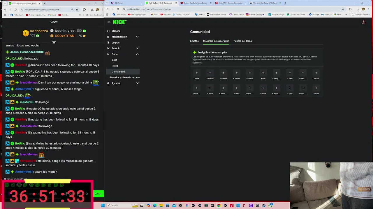Switch to the BetterTTV Emotes tab
Image resolution: width=373 pixels, height=209 pixels.
[x=230, y=3]
